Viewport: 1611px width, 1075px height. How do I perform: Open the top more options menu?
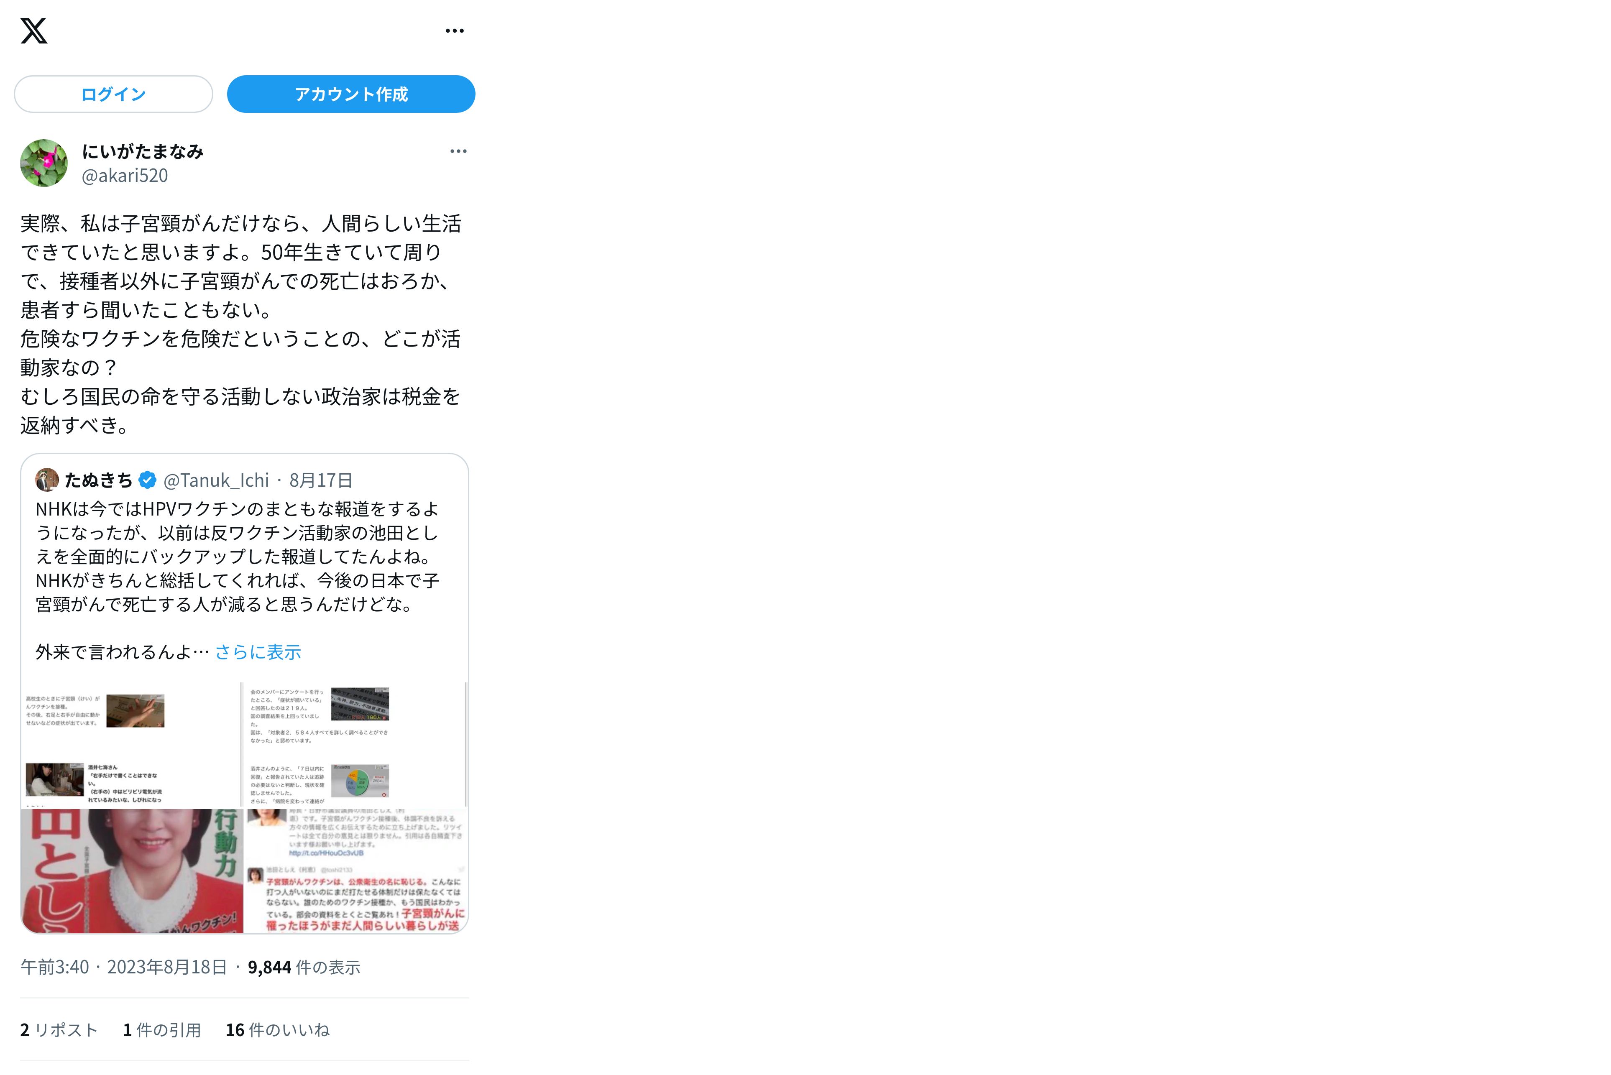click(x=455, y=31)
